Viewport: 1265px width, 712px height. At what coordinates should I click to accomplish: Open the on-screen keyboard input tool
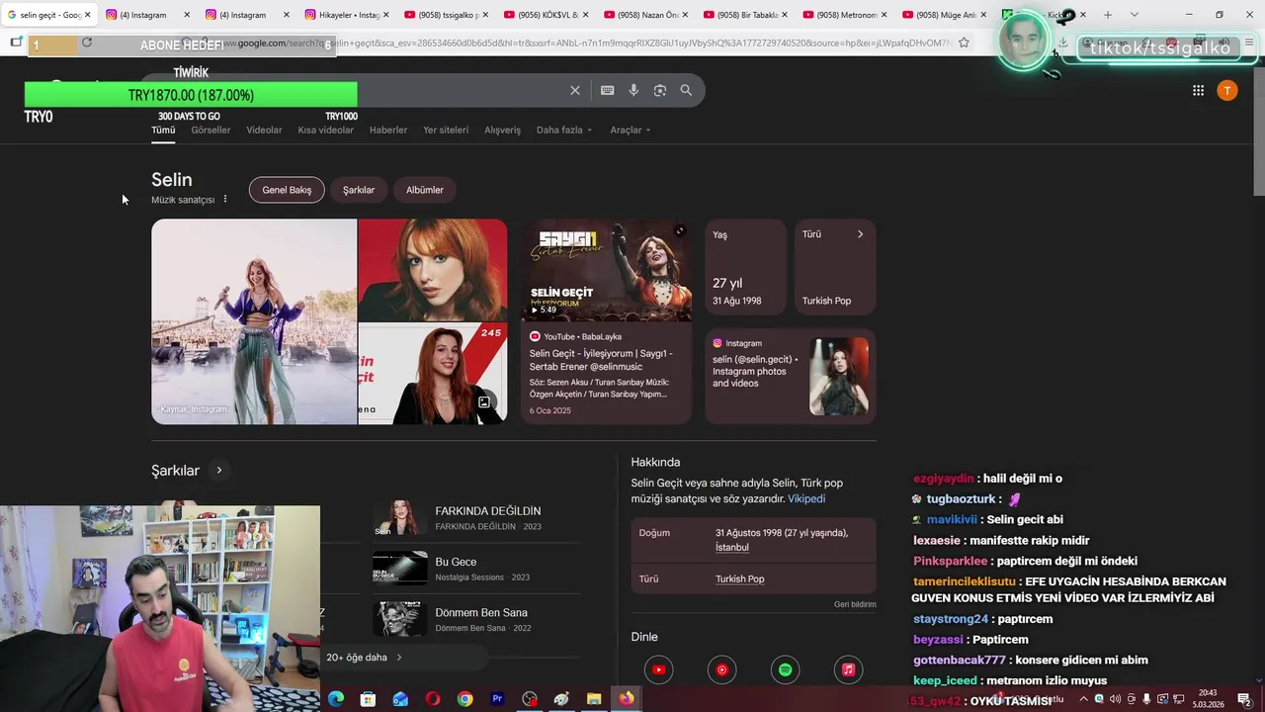pyautogui.click(x=608, y=90)
